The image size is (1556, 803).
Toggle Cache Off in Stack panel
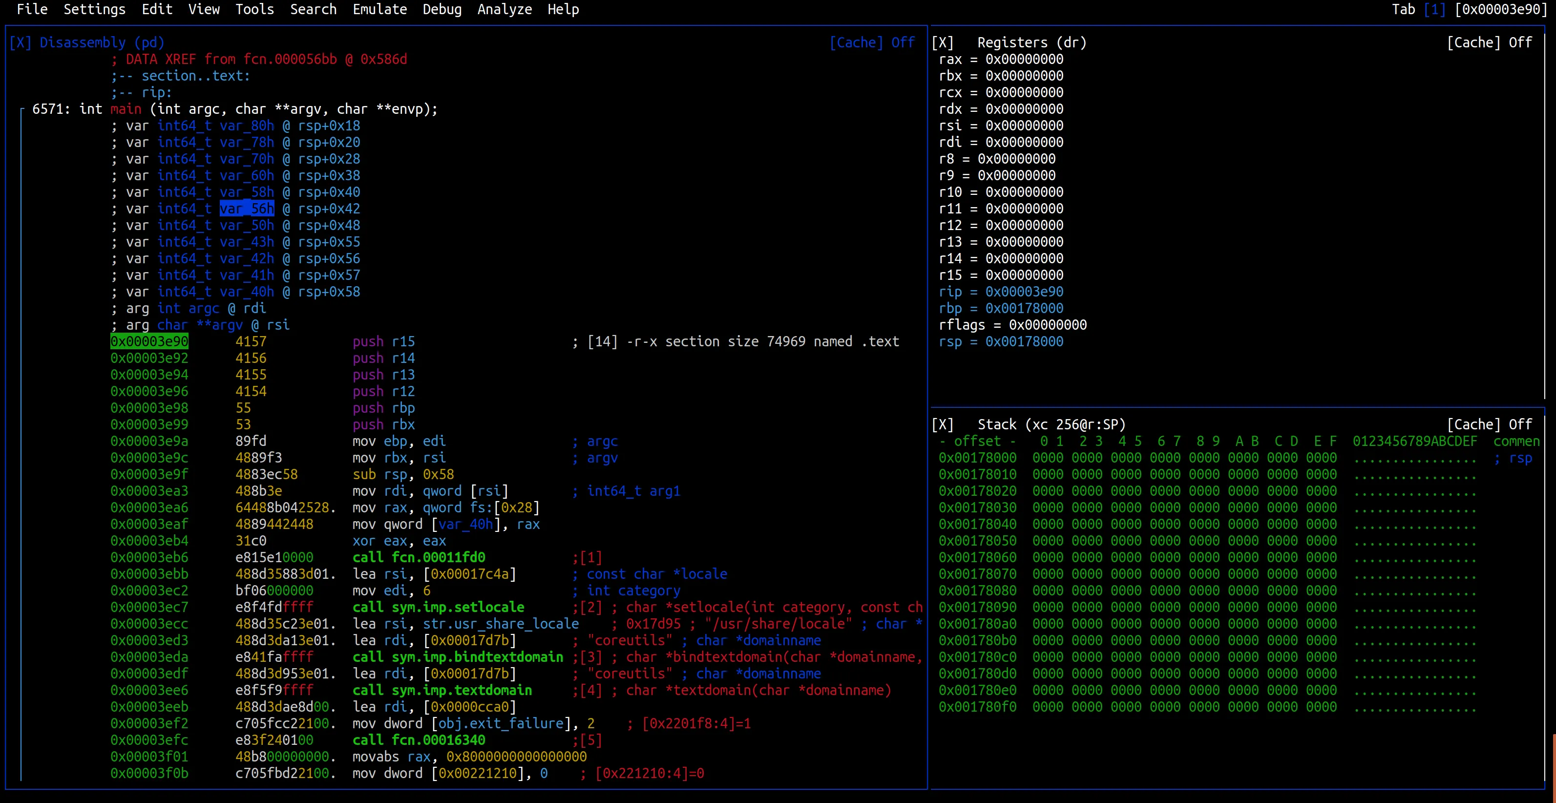coord(1489,424)
